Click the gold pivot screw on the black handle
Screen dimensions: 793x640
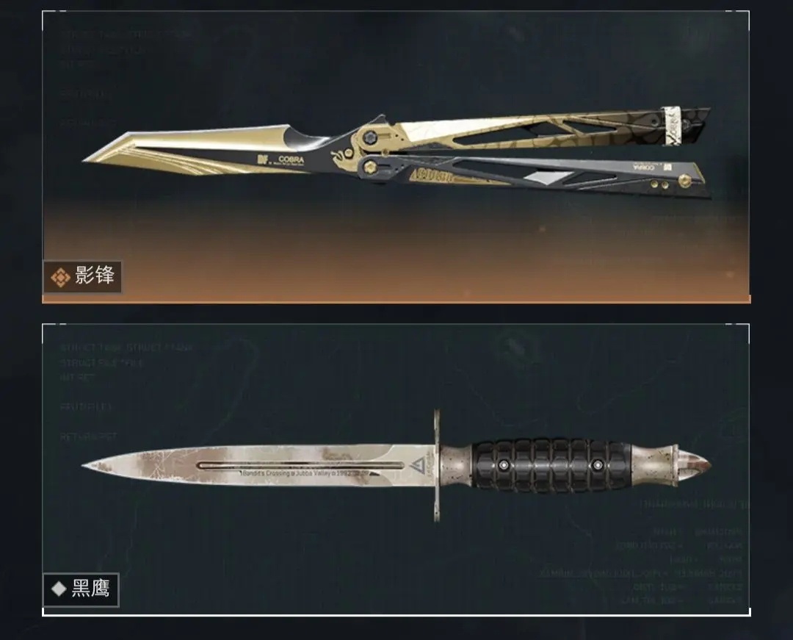(x=369, y=167)
